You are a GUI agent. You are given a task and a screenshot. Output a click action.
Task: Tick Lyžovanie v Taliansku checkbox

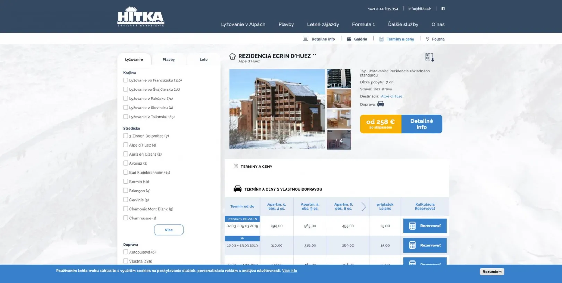click(126, 117)
